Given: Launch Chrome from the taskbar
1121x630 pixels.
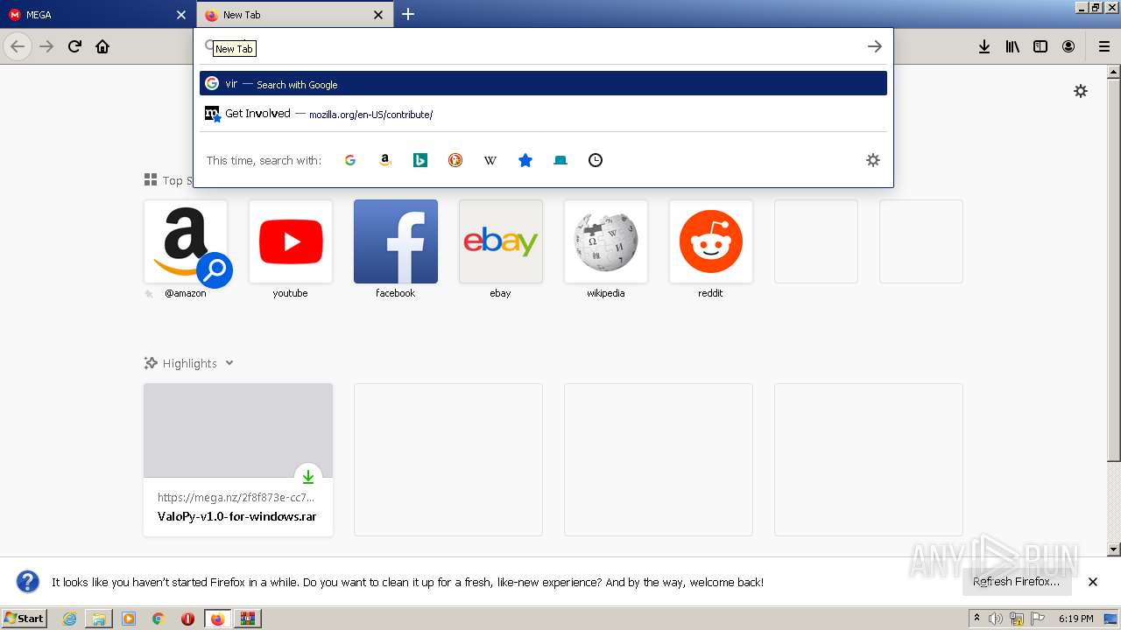Looking at the screenshot, I should point(159,619).
